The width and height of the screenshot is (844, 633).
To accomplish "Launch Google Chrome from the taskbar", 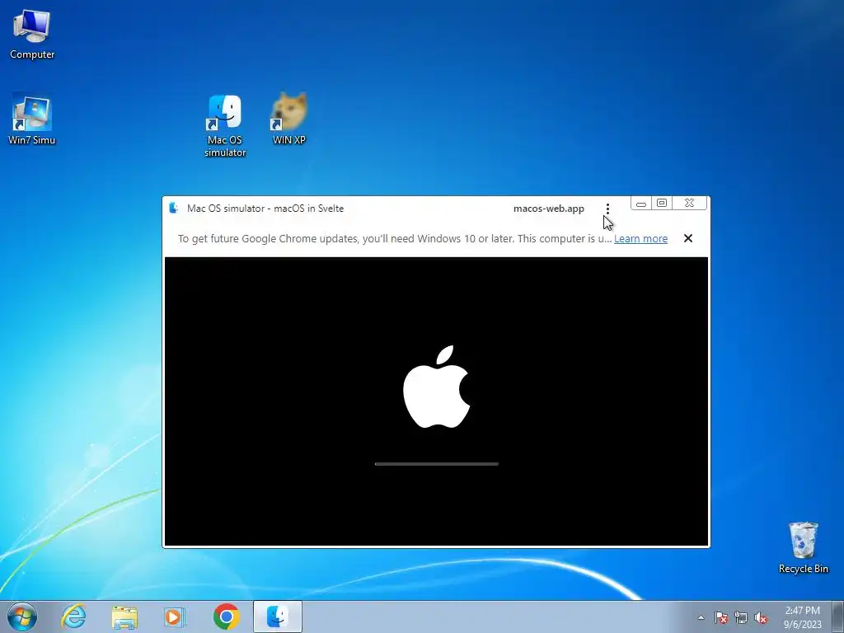I will point(226,617).
